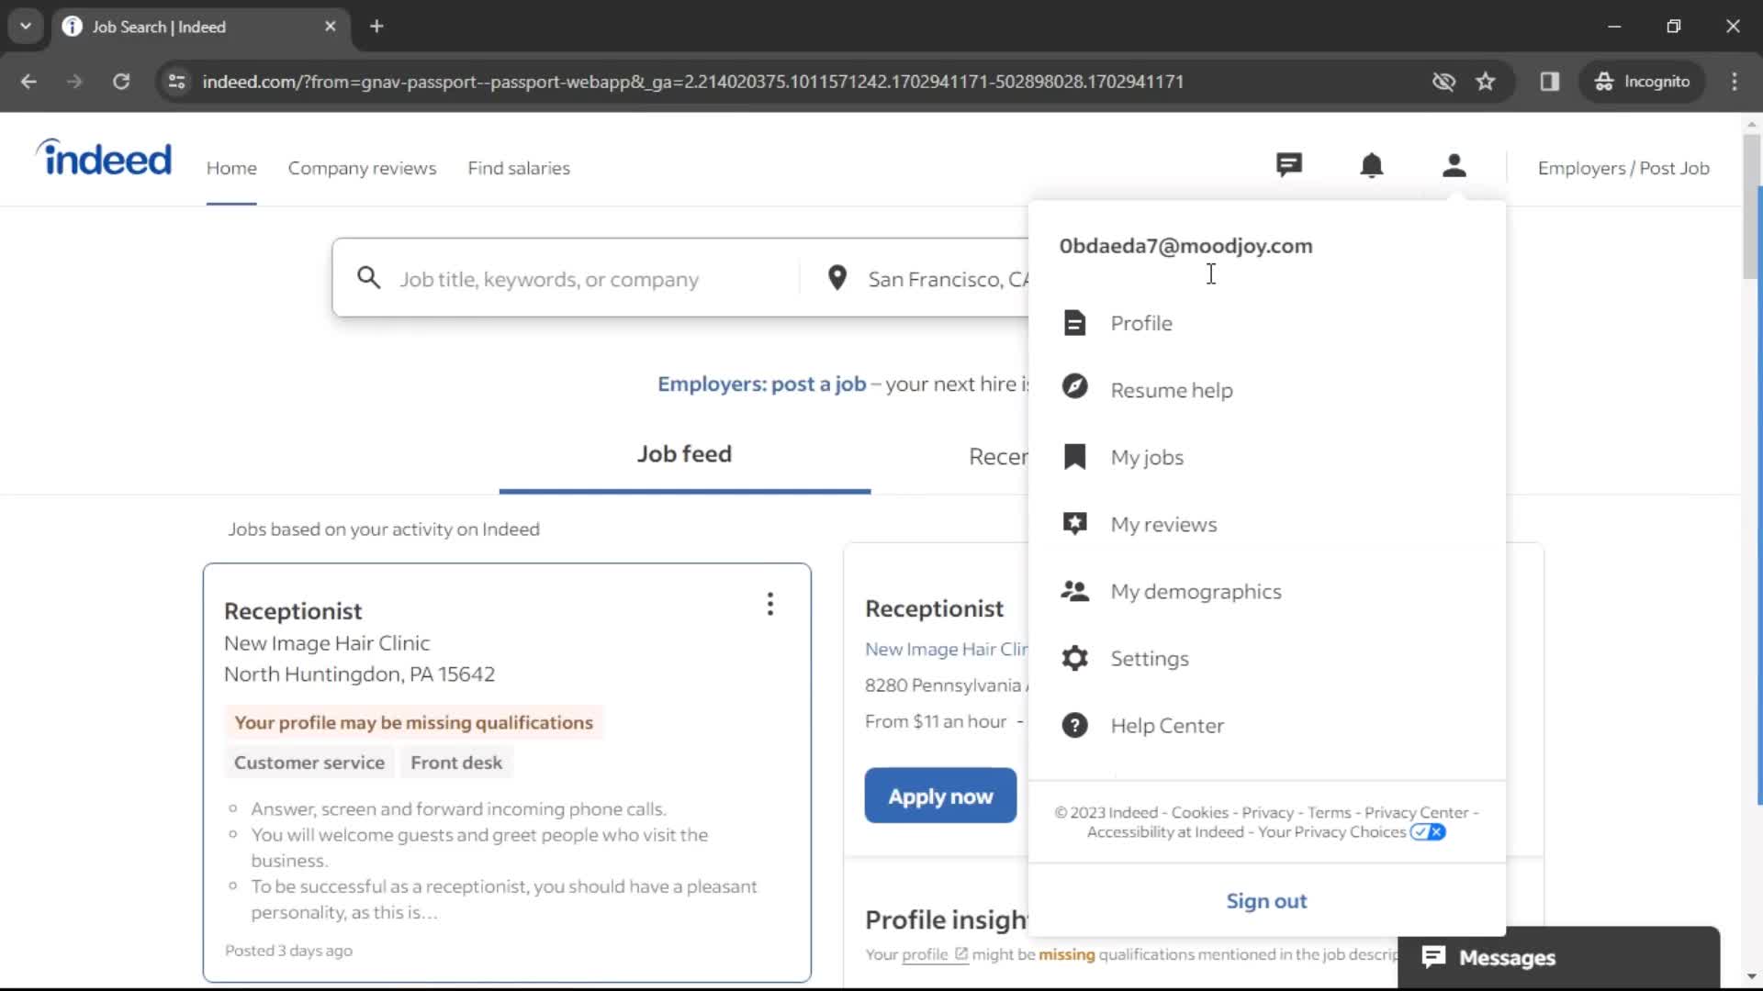Click the user account profile icon
This screenshot has width=1763, height=991.
coord(1454,166)
